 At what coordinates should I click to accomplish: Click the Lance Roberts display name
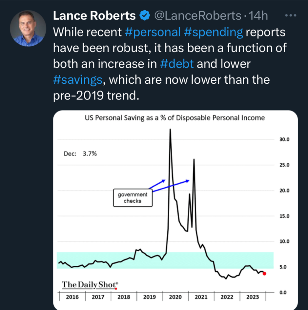pos(94,16)
